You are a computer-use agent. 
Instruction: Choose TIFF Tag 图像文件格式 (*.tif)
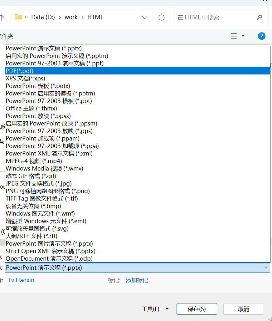pyautogui.click(x=137, y=198)
